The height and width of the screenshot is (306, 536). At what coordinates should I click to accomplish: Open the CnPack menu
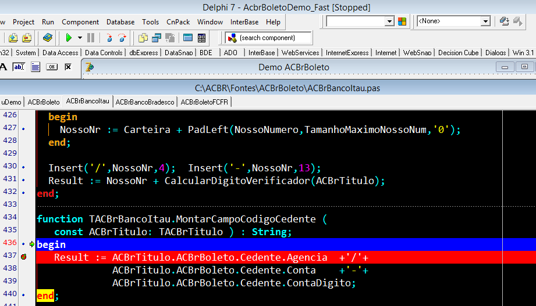(178, 22)
